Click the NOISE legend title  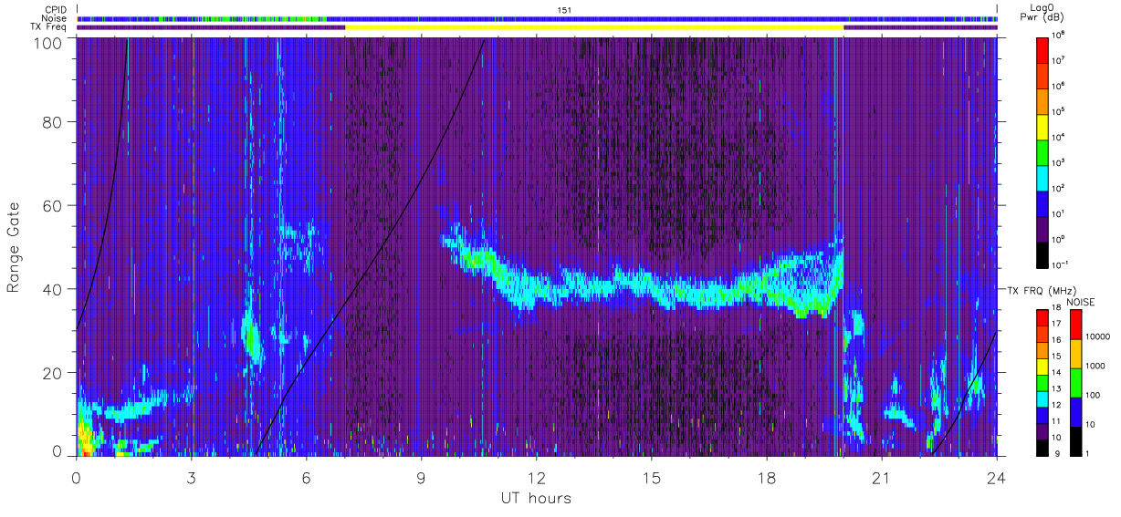pyautogui.click(x=1080, y=302)
